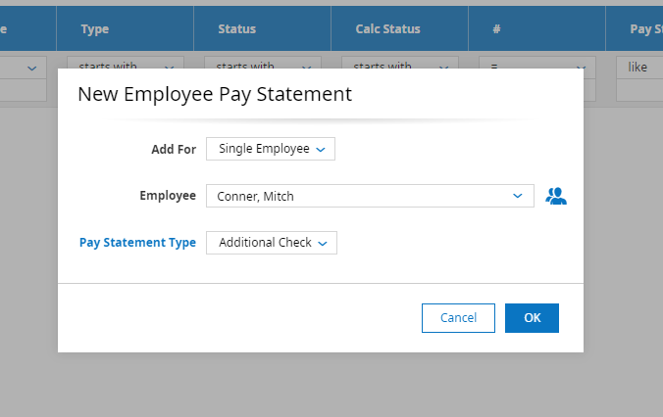Cancel the new pay statement dialog
663x417 pixels.
[458, 318]
